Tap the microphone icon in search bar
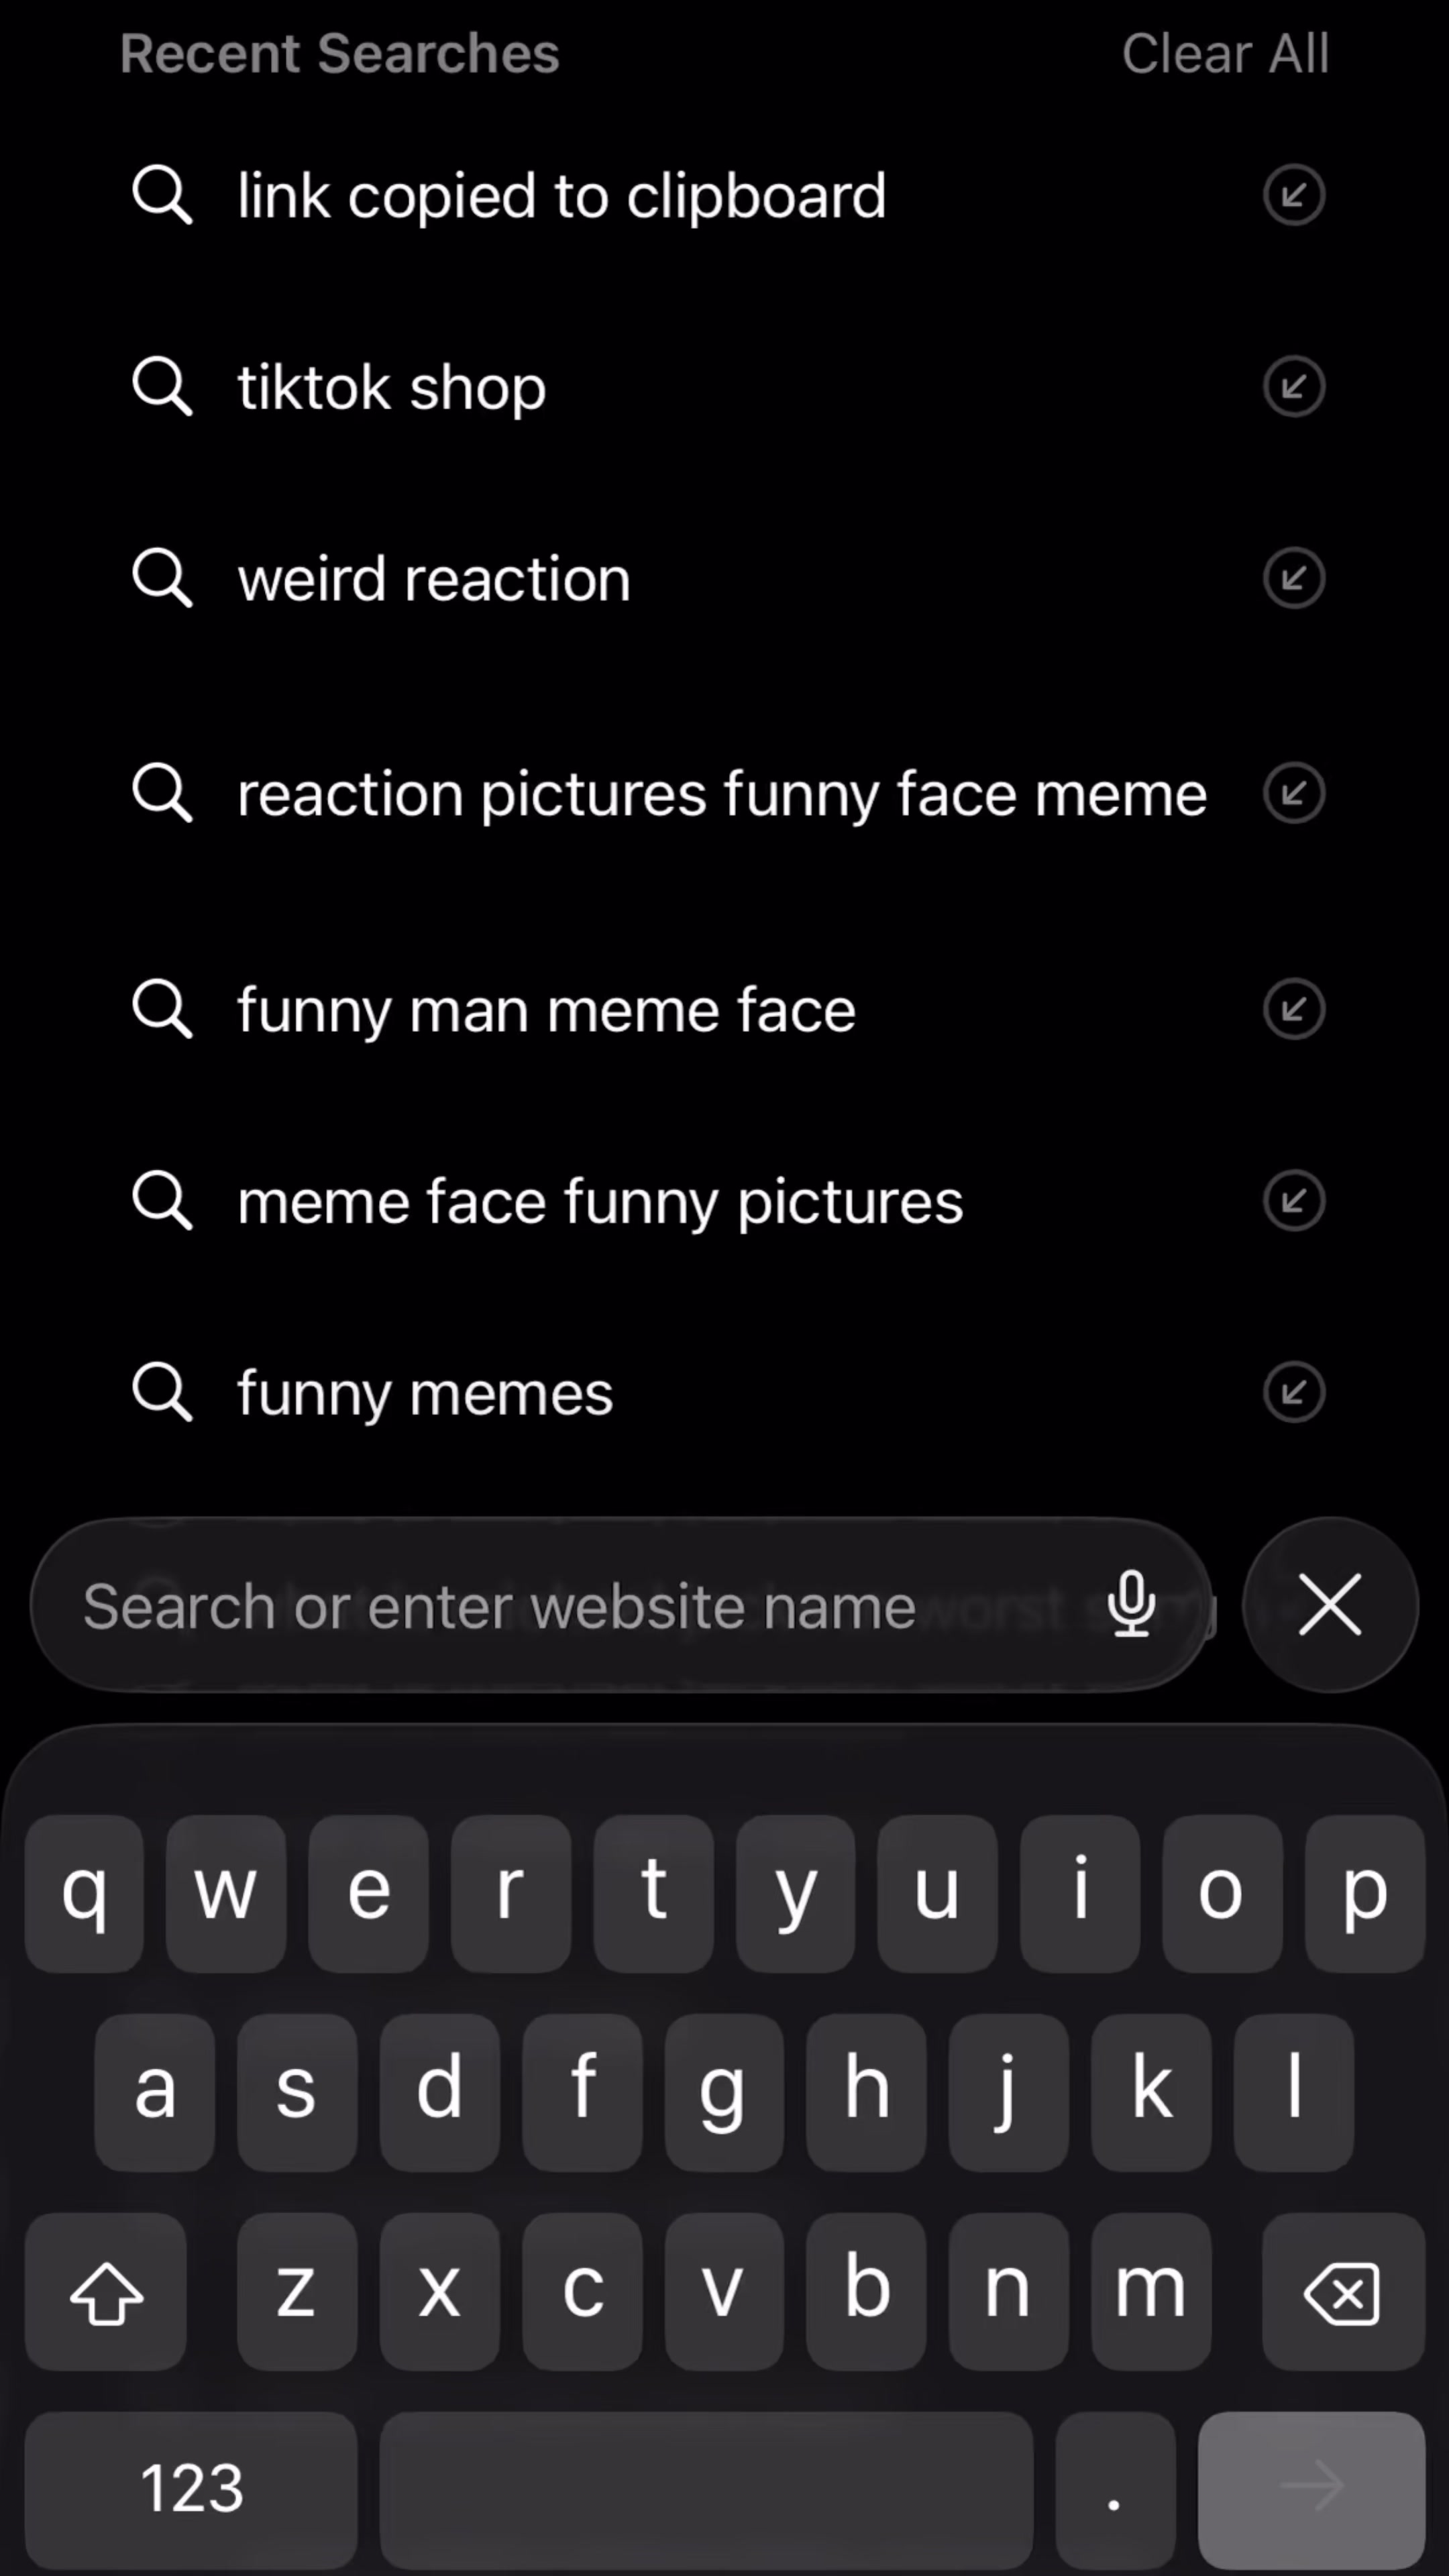1449x2576 pixels. pyautogui.click(x=1131, y=1604)
